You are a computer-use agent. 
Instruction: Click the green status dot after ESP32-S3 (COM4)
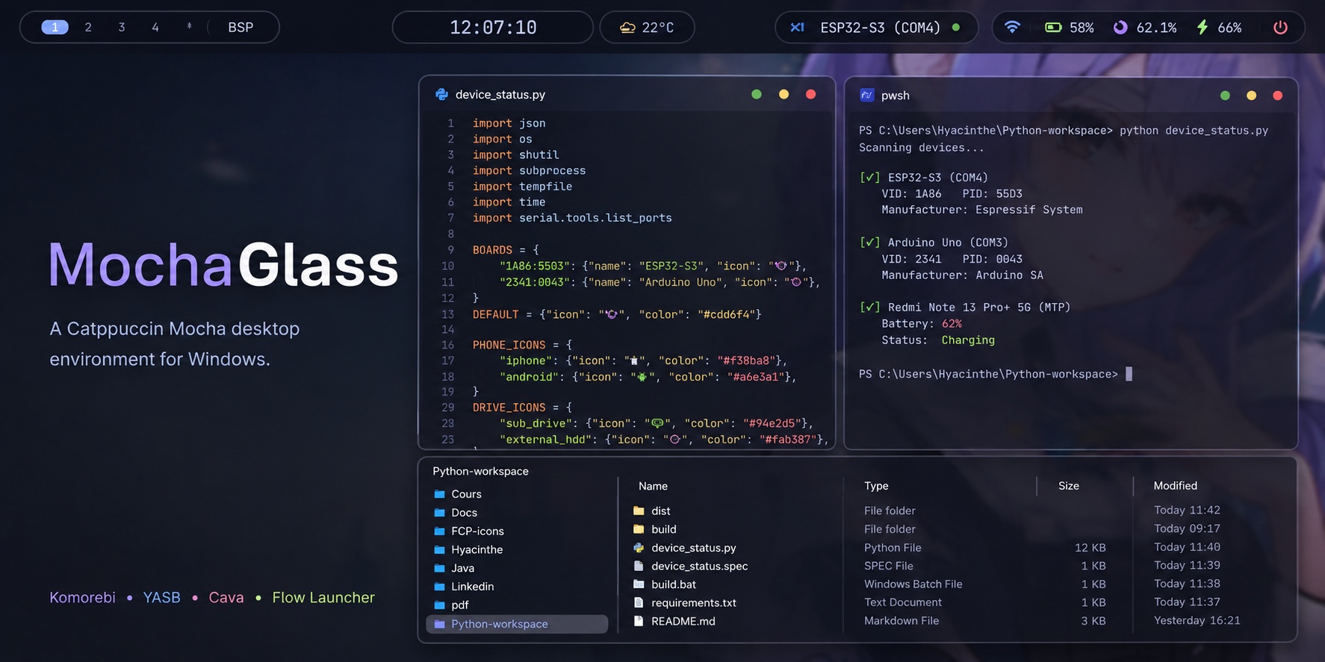[x=956, y=28]
